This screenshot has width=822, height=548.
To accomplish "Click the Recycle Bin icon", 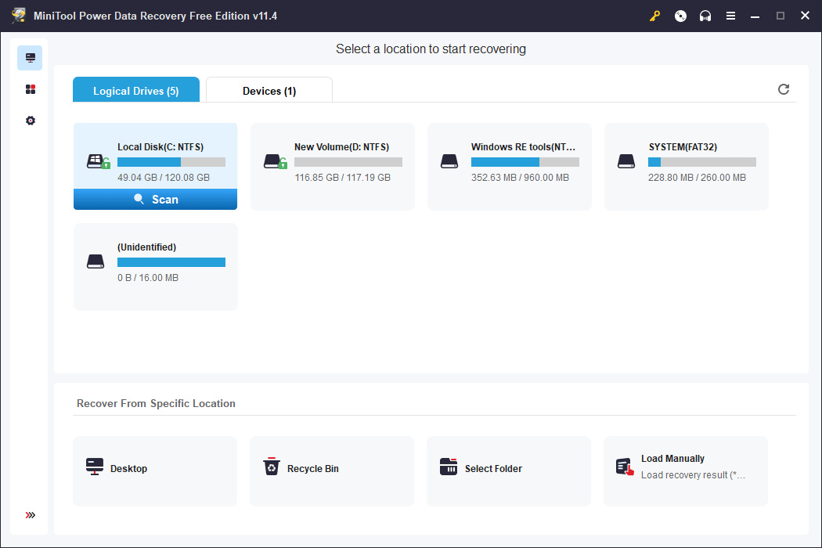I will tap(272, 467).
